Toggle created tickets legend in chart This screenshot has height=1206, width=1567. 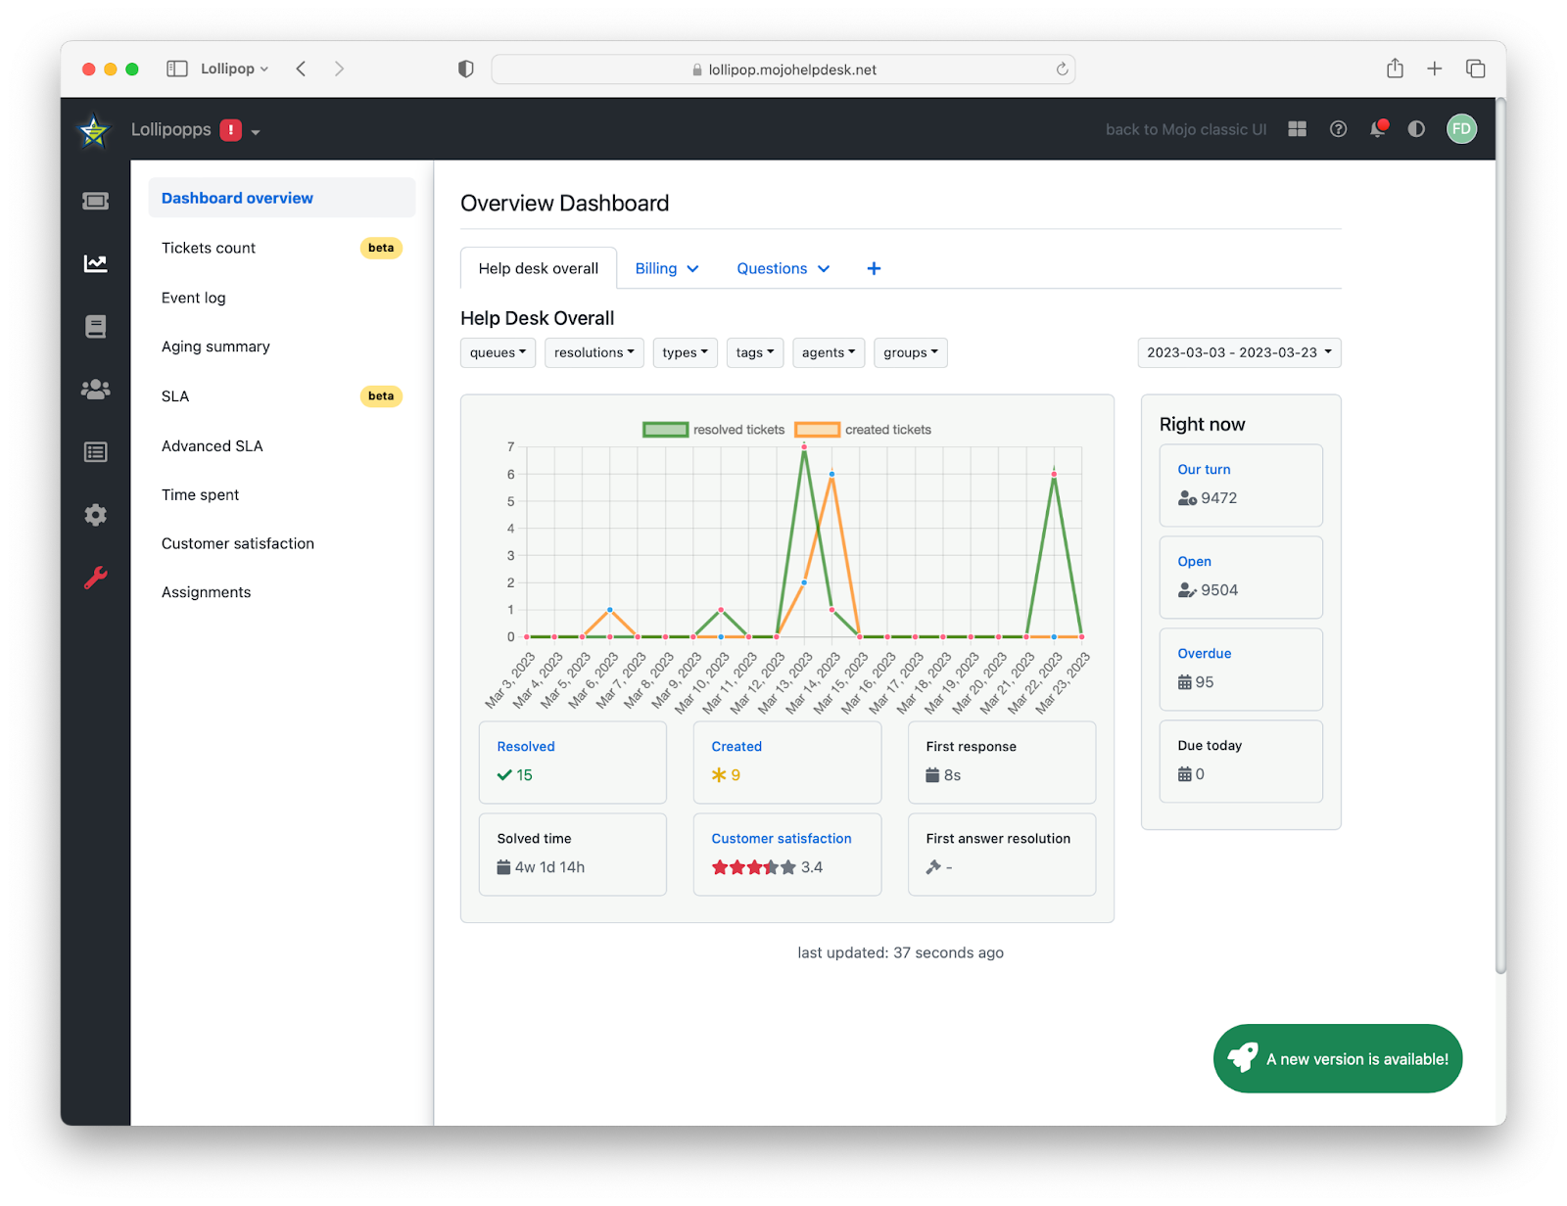point(863,430)
